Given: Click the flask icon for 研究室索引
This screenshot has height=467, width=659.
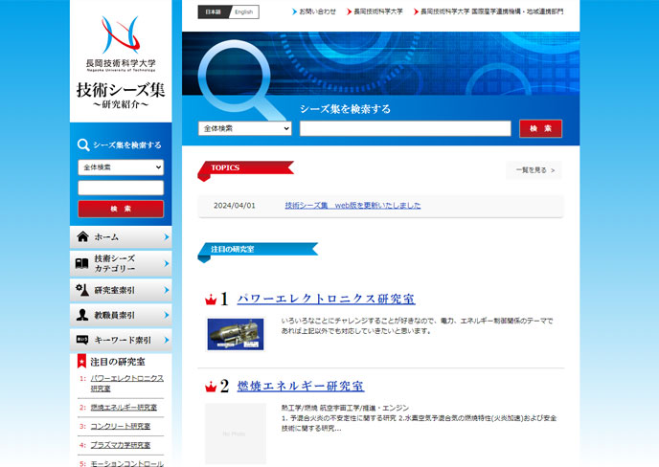Looking at the screenshot, I should point(82,290).
